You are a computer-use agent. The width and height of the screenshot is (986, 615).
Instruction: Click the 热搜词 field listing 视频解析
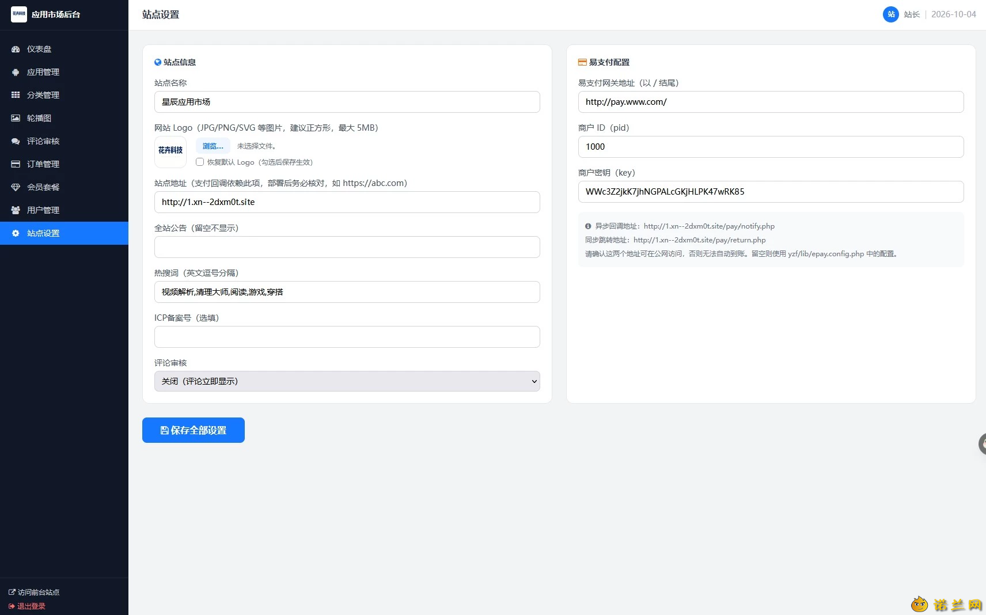coord(347,292)
